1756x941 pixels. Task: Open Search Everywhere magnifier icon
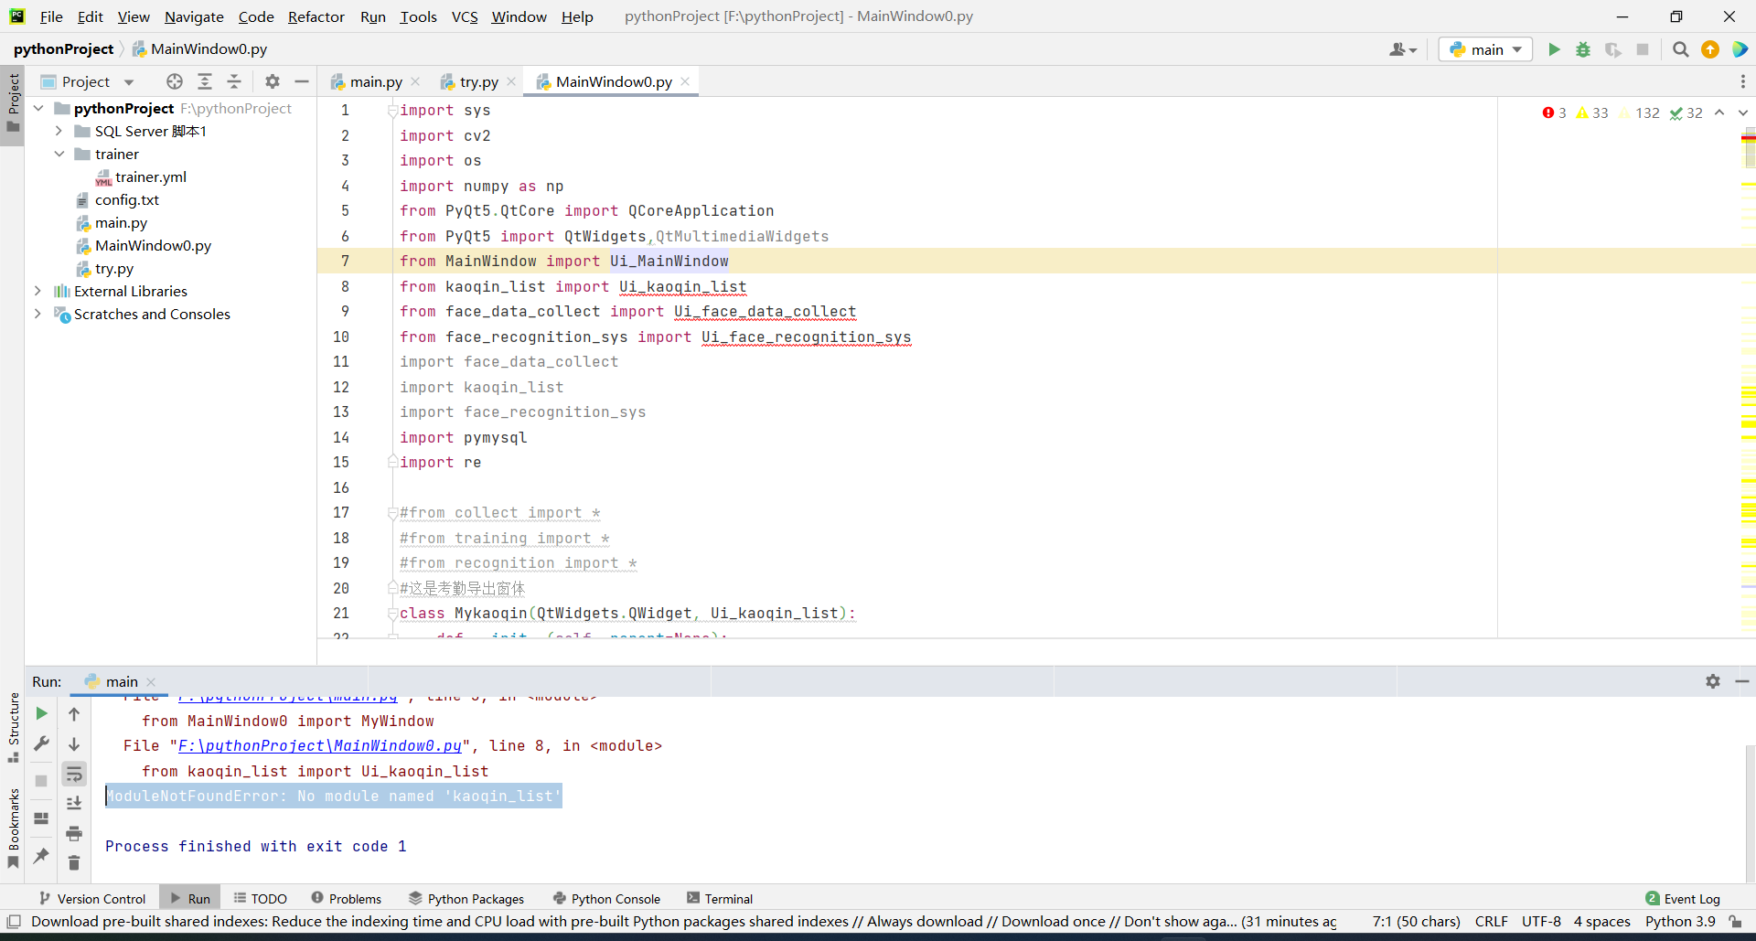[x=1680, y=49]
